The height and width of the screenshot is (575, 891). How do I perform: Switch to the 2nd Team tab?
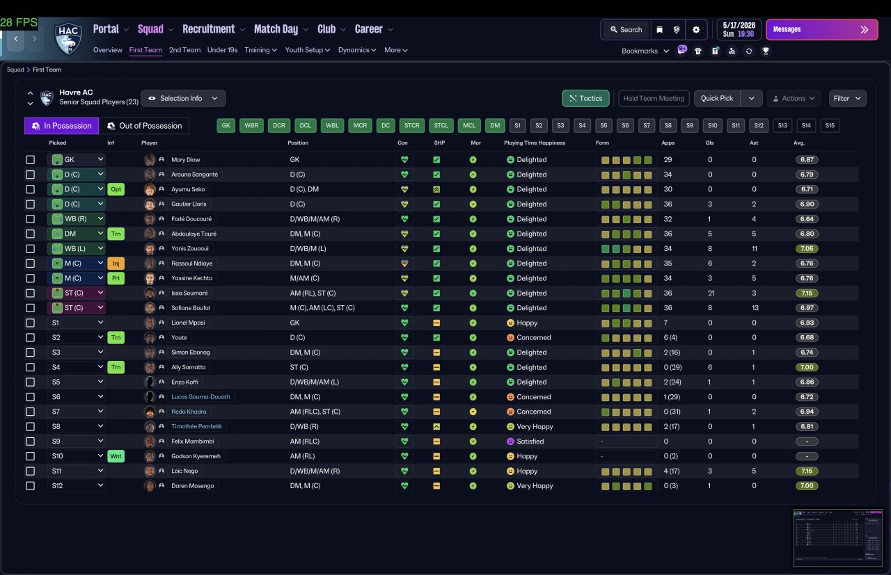tap(184, 50)
